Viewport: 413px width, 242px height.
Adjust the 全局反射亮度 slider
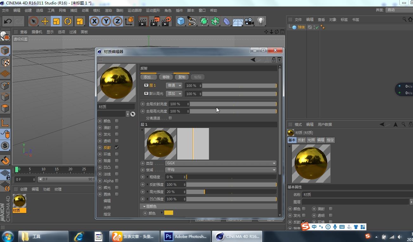point(233,104)
